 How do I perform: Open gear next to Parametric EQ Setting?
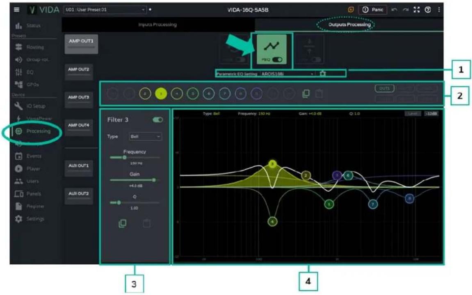323,73
